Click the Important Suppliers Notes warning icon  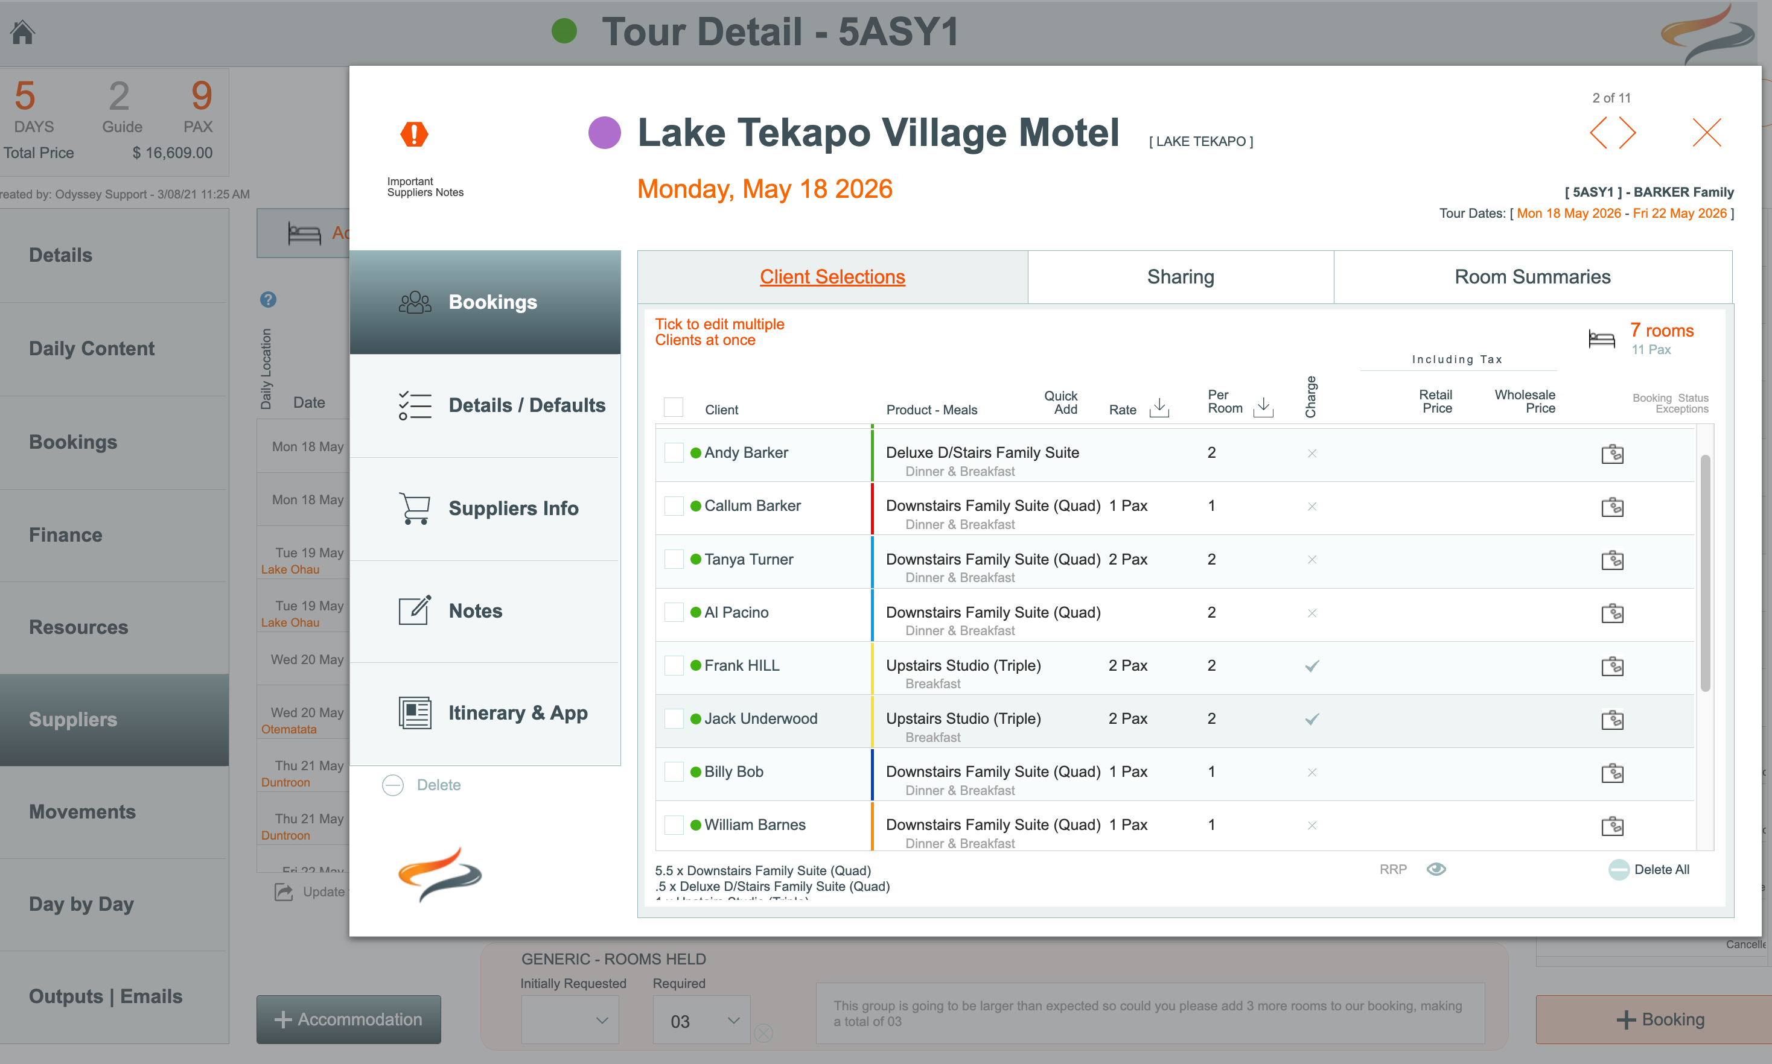414,134
